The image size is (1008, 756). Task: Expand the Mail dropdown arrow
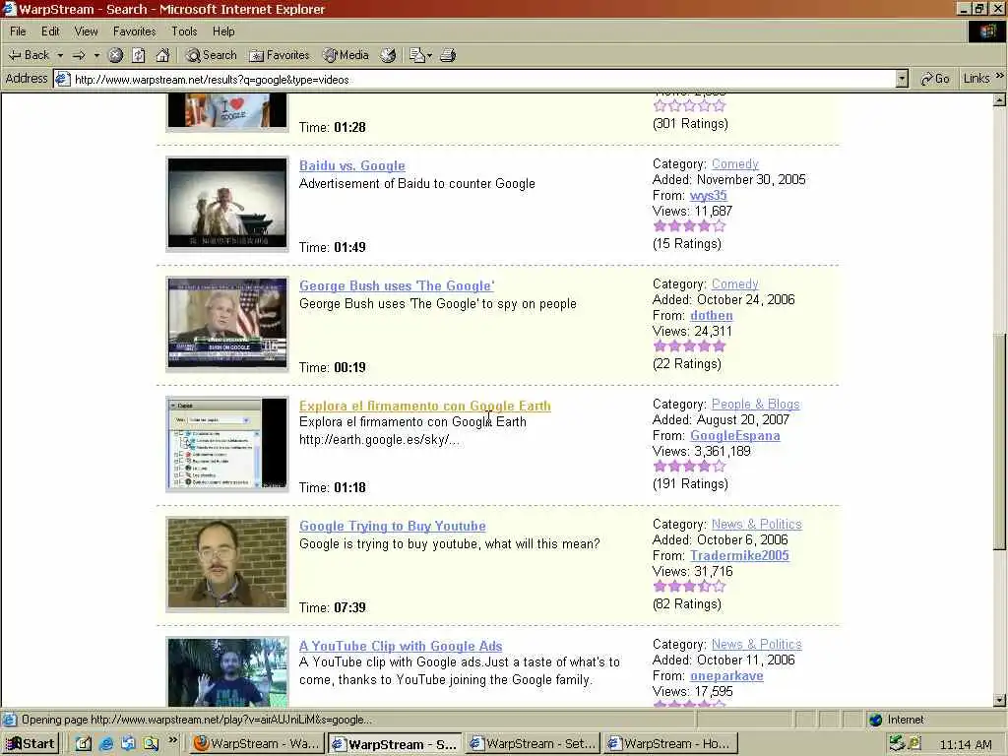click(x=429, y=55)
